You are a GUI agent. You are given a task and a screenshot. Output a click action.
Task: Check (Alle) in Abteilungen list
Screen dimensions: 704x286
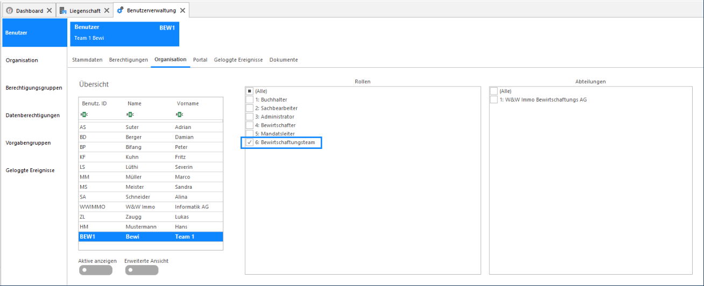[494, 91]
